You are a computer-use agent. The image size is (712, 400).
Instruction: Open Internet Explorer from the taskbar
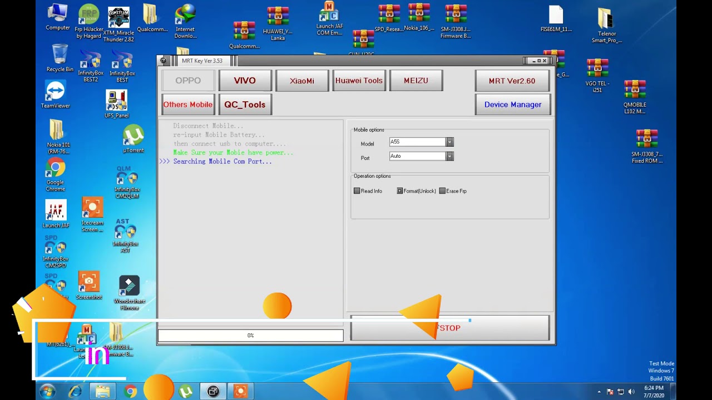pos(75,392)
